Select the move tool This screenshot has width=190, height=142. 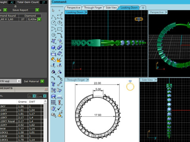(x=60, y=84)
